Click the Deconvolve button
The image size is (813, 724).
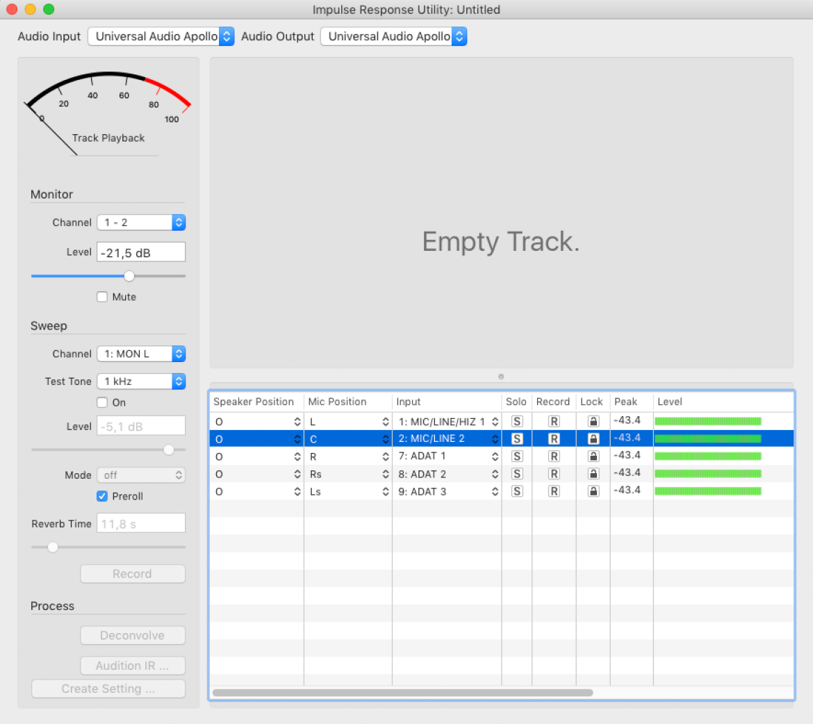tap(133, 635)
